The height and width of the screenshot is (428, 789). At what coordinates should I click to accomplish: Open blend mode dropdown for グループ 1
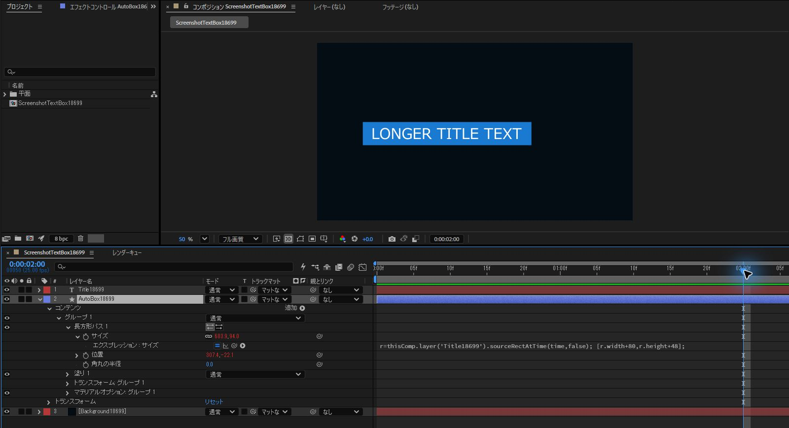point(255,318)
